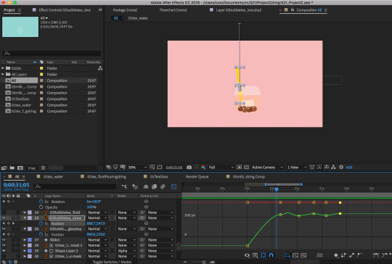Click the Project panel search field
The image size is (392, 264).
point(52,53)
